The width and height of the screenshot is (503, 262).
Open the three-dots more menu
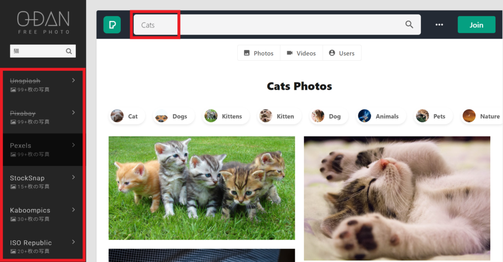439,25
